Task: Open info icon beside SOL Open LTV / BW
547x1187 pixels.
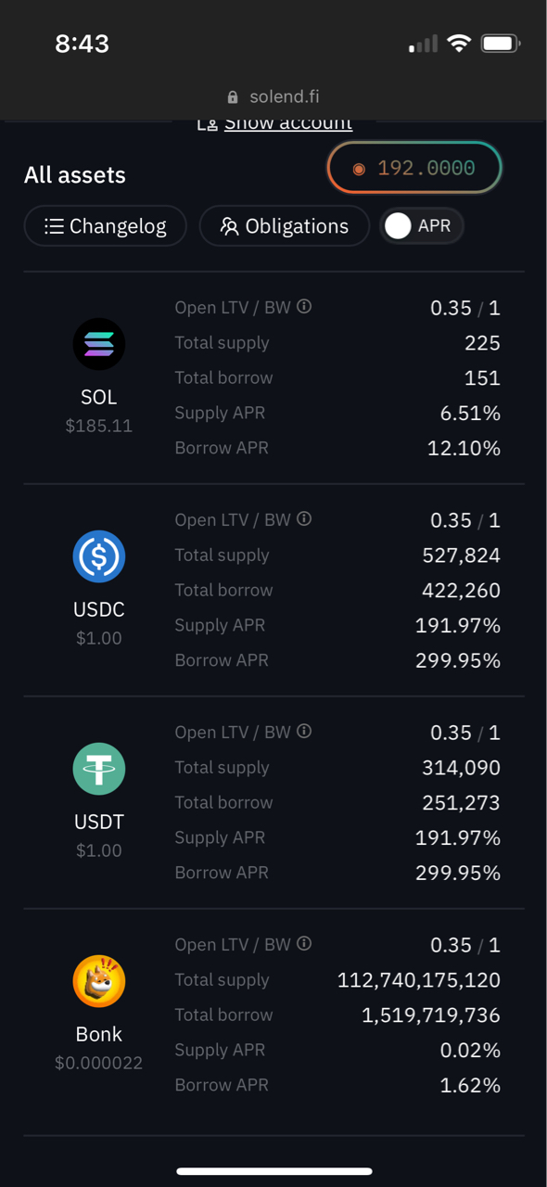Action: click(304, 307)
